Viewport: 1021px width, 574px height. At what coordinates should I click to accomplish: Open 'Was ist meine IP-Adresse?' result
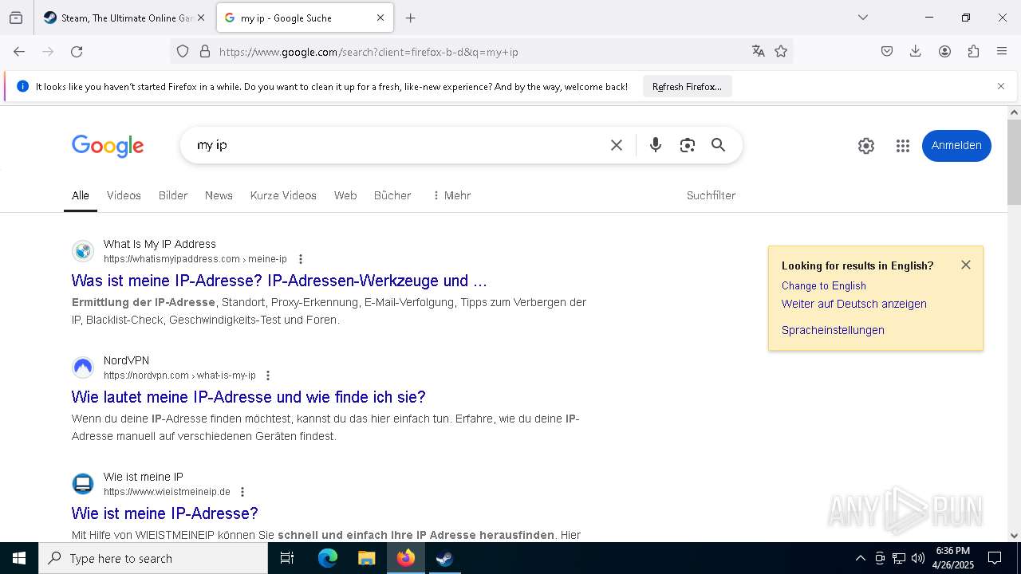(279, 281)
